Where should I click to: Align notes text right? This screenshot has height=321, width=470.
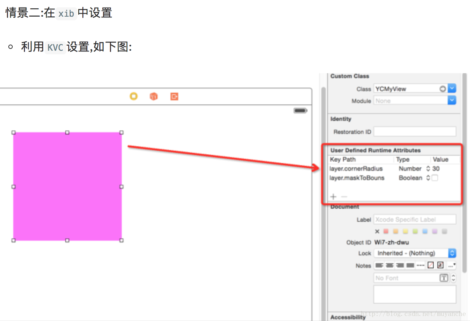pyautogui.click(x=400, y=266)
